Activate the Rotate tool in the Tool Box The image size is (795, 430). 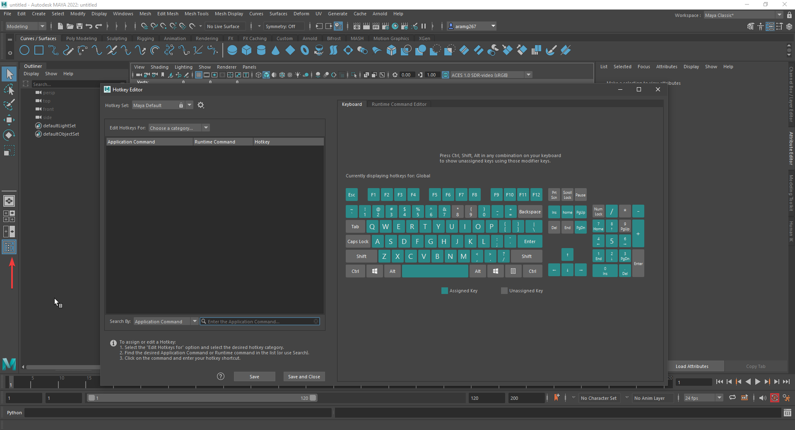pos(9,135)
